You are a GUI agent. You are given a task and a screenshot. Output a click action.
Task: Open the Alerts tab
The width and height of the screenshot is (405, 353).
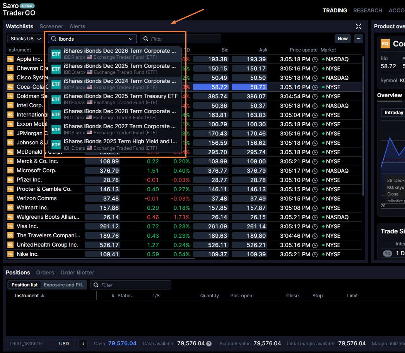pos(77,26)
